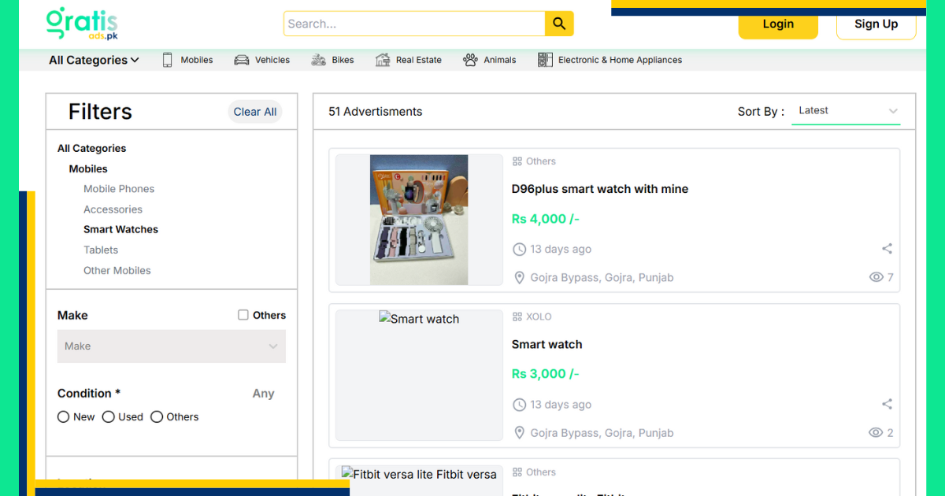
Task: Go to Bikes in the top navigation
Action: click(x=343, y=60)
